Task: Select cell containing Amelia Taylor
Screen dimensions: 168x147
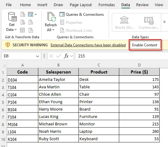Action: (x=58, y=79)
